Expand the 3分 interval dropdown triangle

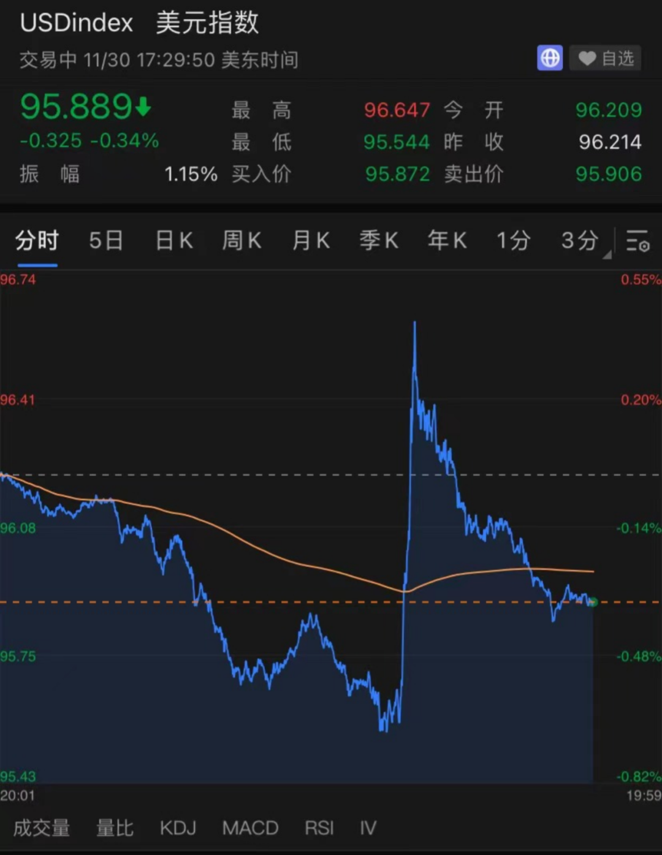pos(607,254)
